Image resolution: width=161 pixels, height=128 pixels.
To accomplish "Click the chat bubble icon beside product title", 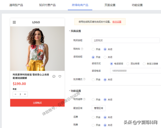I will coord(54,76).
